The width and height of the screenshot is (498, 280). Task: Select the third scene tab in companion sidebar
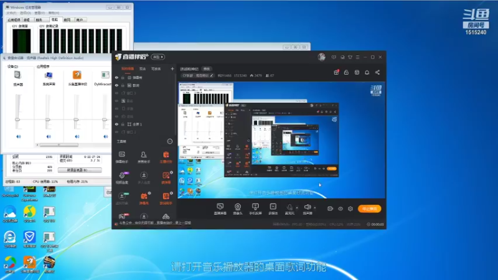click(x=156, y=69)
